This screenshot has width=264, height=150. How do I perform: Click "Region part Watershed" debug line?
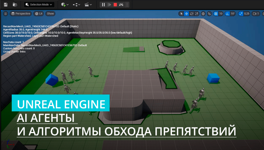tap(31, 36)
